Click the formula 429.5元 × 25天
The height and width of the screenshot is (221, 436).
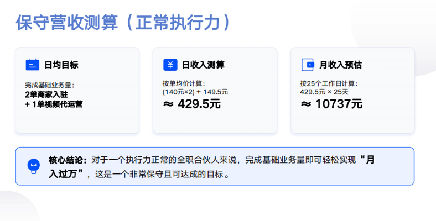tap(324, 92)
